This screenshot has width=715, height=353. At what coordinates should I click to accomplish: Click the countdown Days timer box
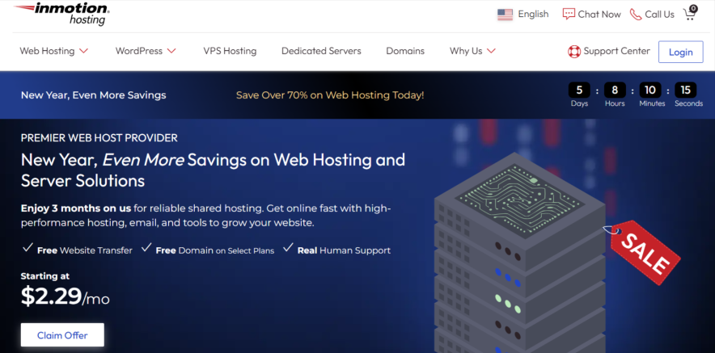[579, 90]
